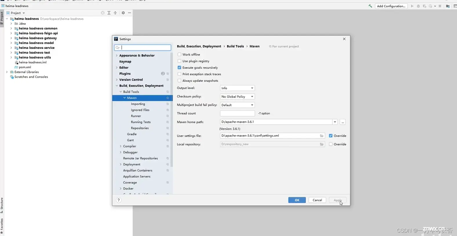Click the settings tree vertical scrollbar

(172, 110)
